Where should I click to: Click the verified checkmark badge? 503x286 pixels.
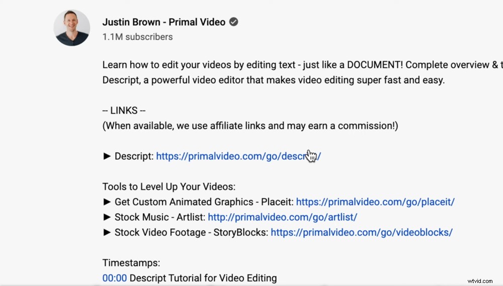[234, 22]
